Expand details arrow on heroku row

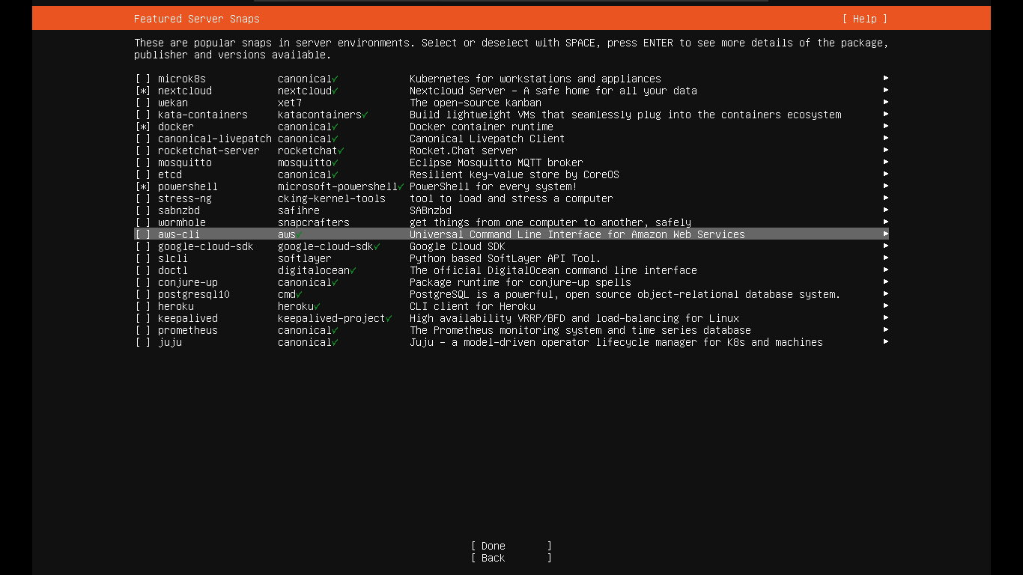coord(886,305)
